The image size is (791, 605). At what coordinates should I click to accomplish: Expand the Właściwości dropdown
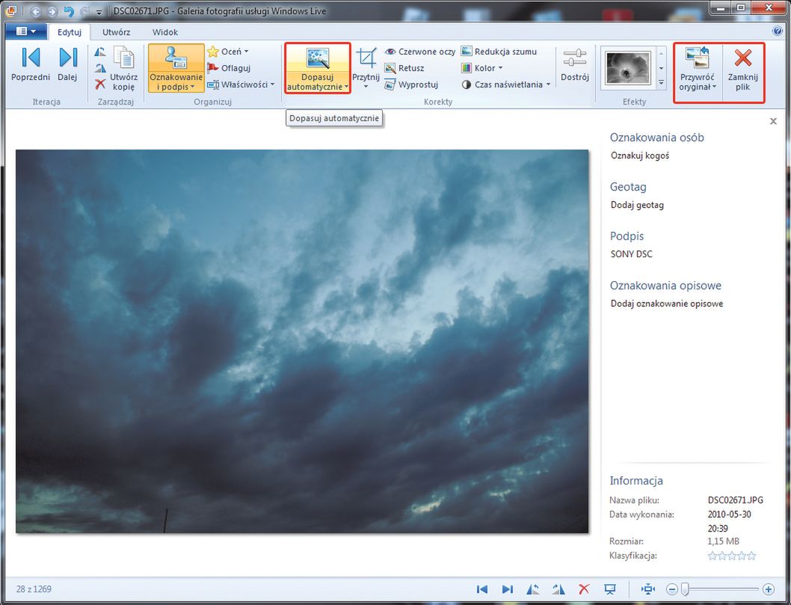241,85
